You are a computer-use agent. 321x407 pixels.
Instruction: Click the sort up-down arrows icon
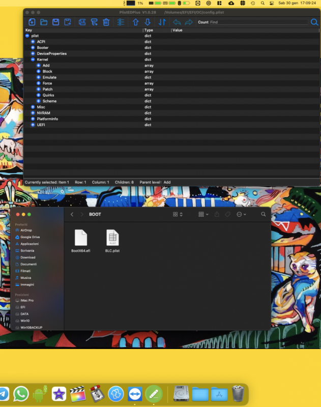(x=162, y=22)
